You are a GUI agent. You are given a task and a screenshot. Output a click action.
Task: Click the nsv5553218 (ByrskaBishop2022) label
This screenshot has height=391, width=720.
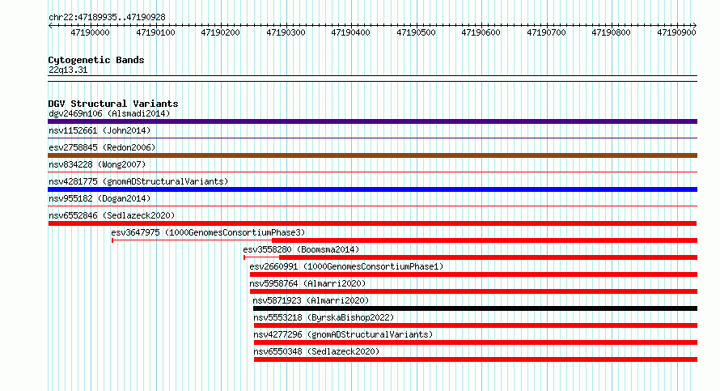324,317
